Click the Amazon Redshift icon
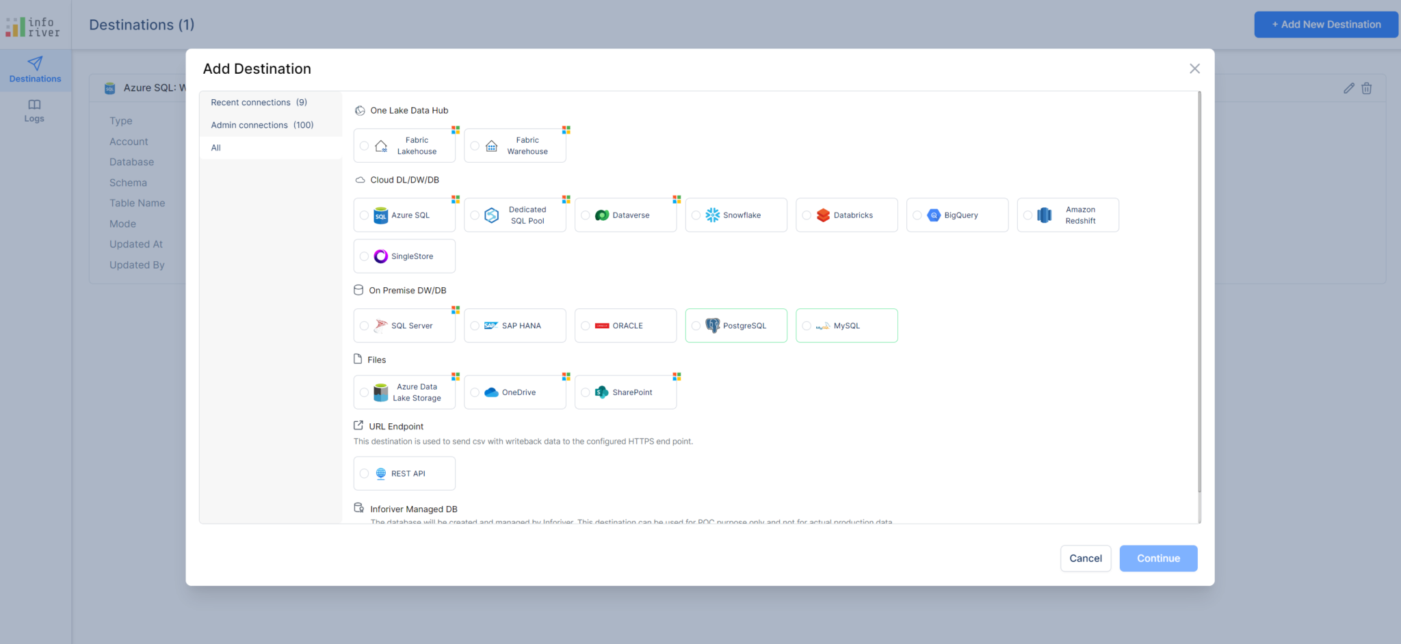Image resolution: width=1401 pixels, height=644 pixels. tap(1044, 215)
